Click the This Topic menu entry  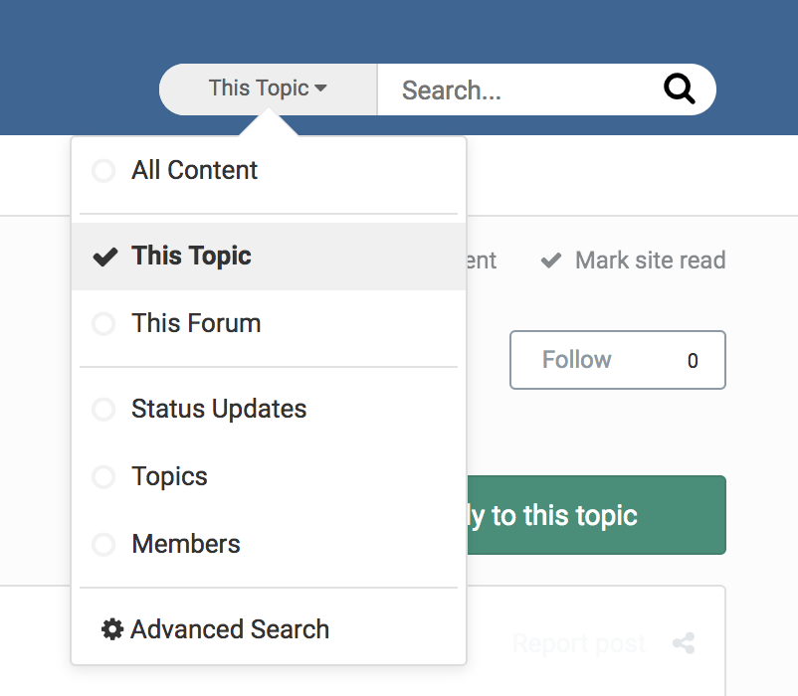coord(191,257)
